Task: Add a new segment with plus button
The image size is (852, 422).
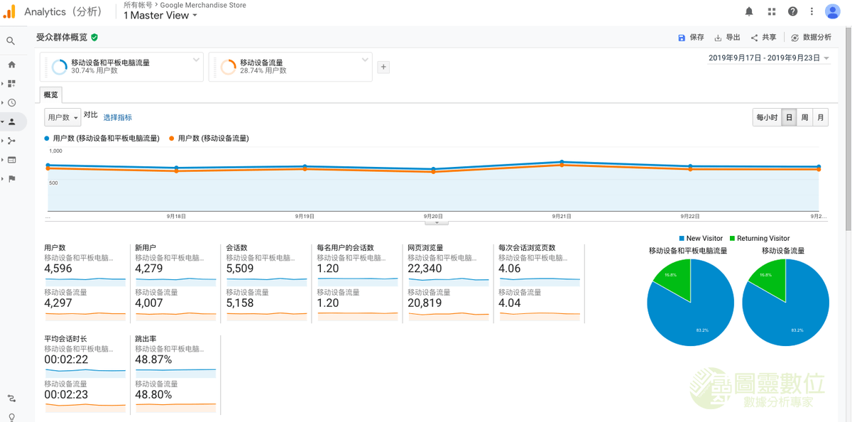Action: (x=383, y=67)
